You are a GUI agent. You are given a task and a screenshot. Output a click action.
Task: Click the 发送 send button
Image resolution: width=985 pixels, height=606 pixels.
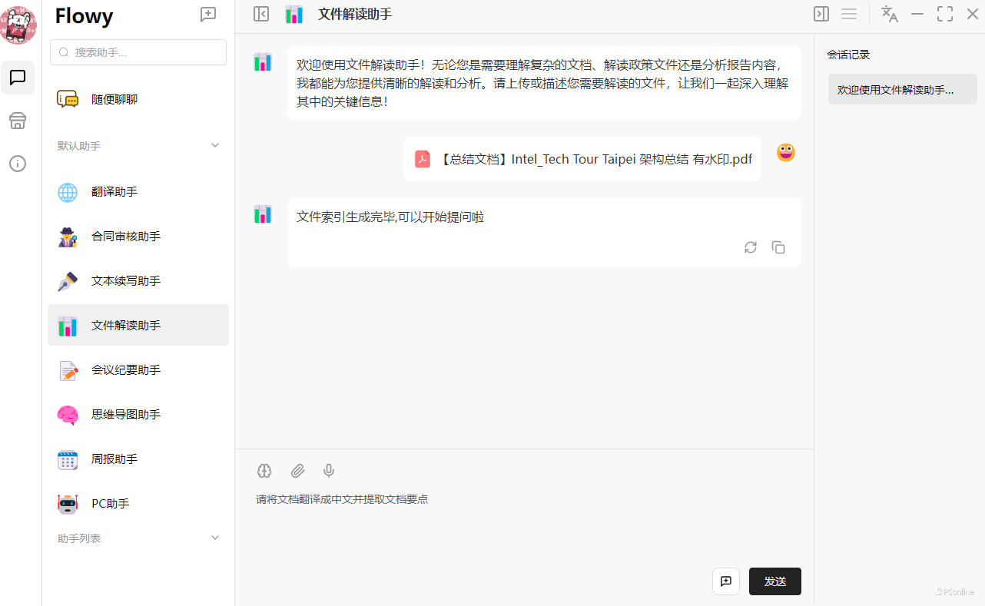tap(774, 581)
